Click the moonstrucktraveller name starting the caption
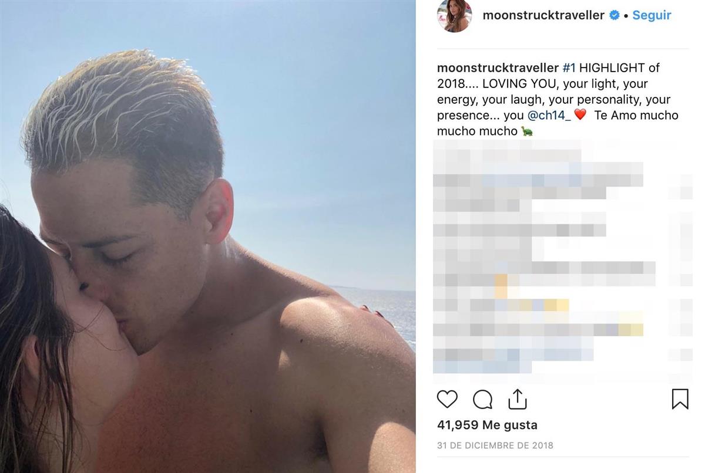The height and width of the screenshot is (473, 705). coord(498,68)
